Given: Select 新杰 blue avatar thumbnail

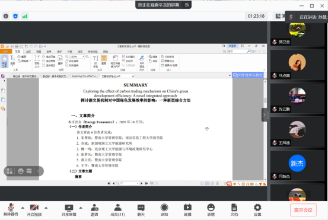Looking at the screenshot, I should click(297, 163).
